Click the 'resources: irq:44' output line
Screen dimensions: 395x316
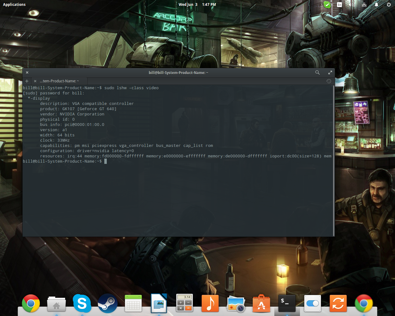point(186,156)
